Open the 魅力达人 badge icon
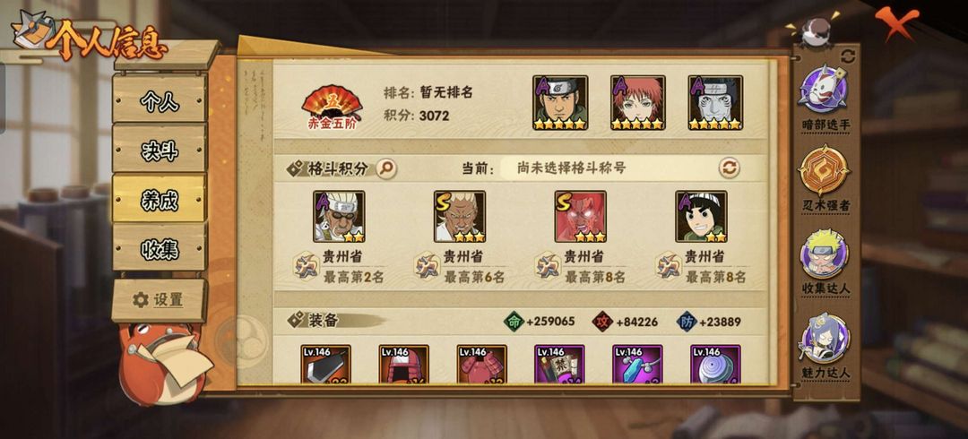 tap(825, 339)
